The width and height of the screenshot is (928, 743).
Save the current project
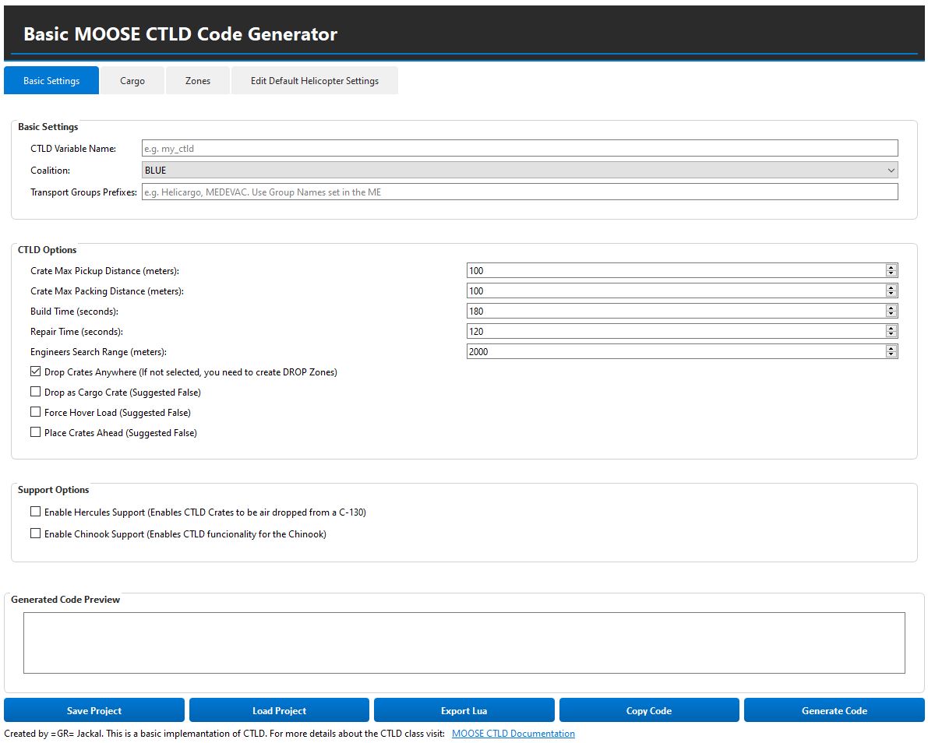(x=94, y=710)
